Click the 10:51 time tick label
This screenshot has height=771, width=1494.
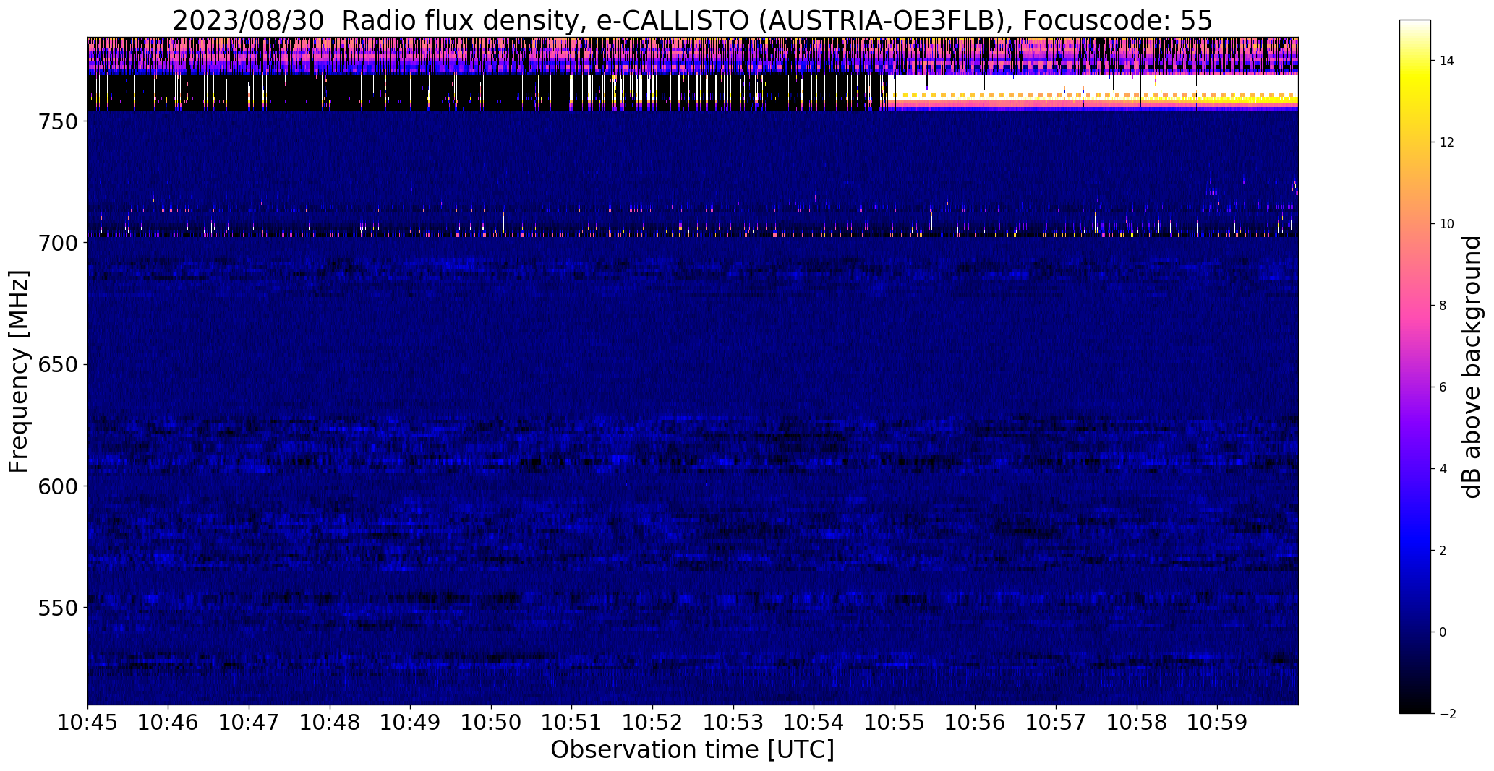[x=572, y=722]
